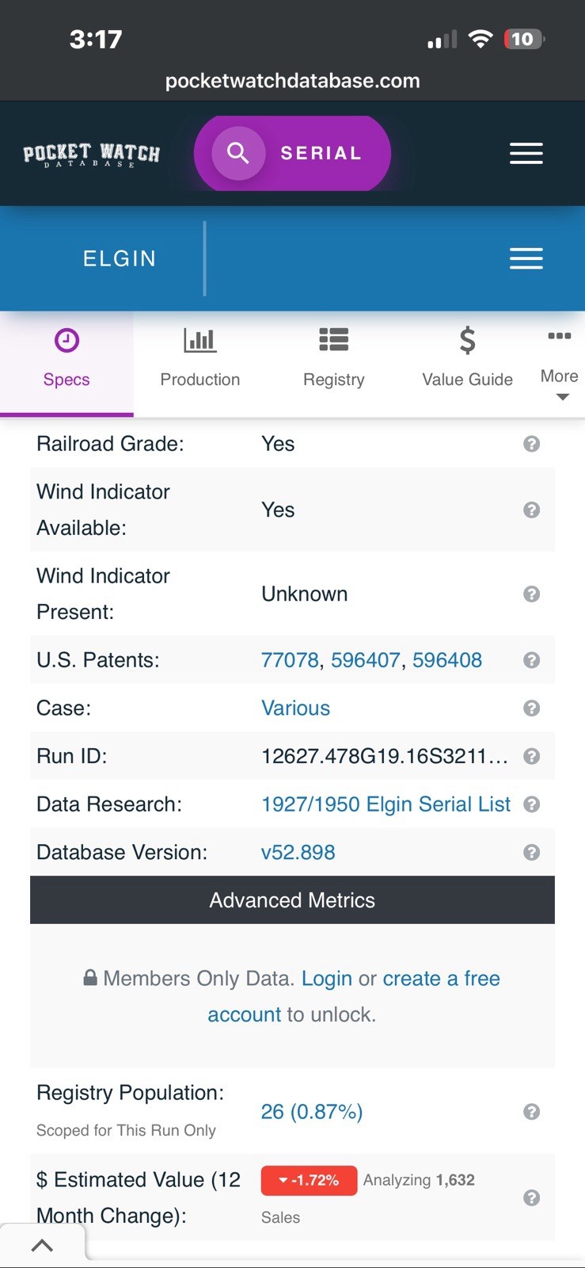The height and width of the screenshot is (1268, 585).
Task: Open the Various case link
Action: (295, 708)
